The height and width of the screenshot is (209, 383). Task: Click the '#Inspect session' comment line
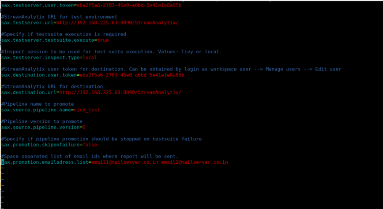point(110,51)
